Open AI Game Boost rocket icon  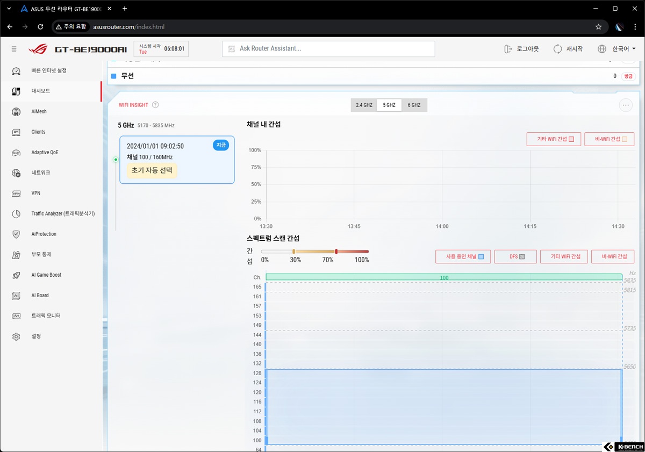[x=16, y=275]
